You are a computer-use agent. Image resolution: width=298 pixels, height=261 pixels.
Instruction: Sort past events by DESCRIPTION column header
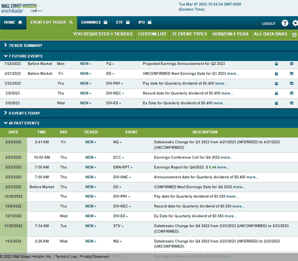point(205,132)
